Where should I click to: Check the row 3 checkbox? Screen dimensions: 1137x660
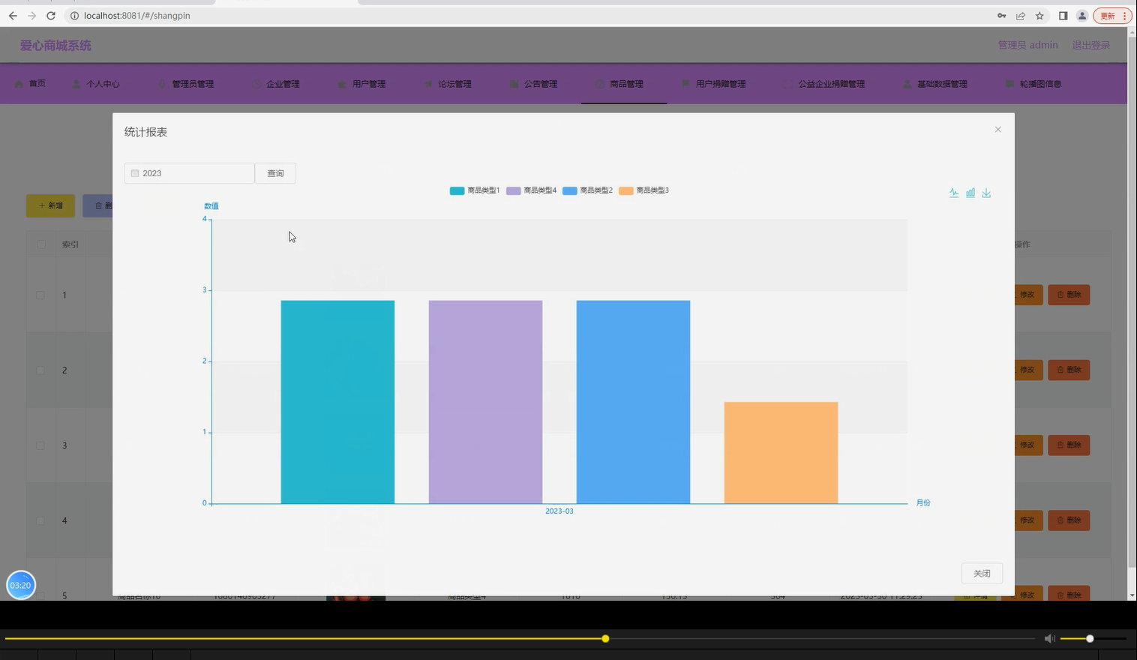point(40,445)
